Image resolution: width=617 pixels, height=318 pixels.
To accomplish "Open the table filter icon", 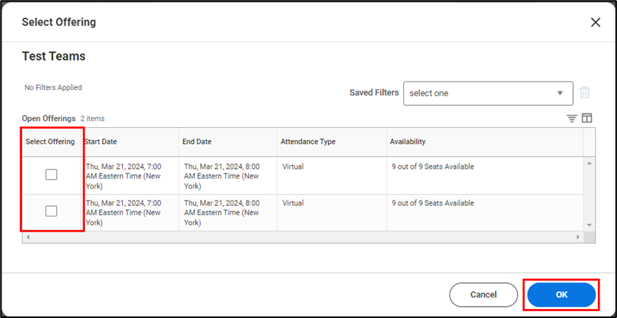I will (572, 118).
